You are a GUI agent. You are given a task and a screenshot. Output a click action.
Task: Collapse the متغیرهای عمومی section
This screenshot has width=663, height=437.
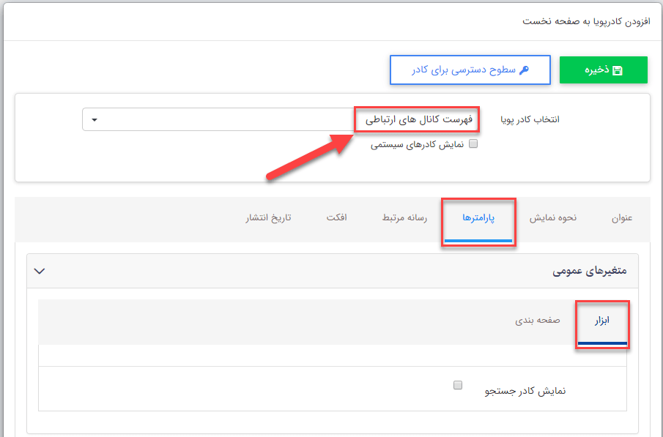(x=40, y=271)
